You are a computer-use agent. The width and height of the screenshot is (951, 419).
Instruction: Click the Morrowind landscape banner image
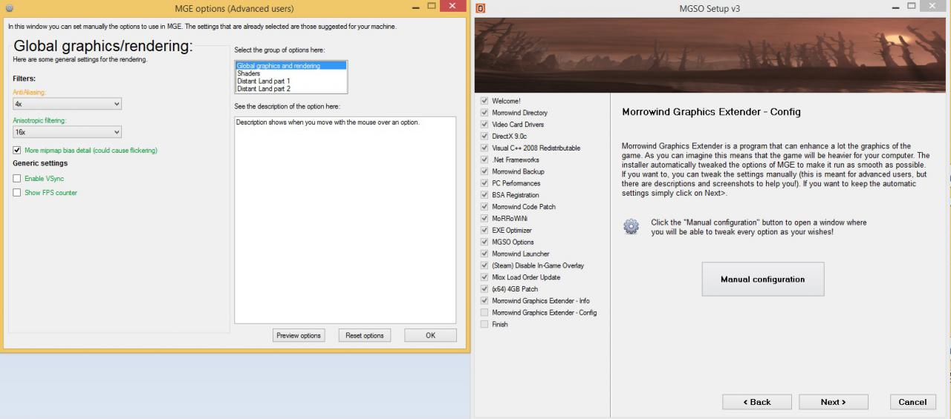coord(710,55)
